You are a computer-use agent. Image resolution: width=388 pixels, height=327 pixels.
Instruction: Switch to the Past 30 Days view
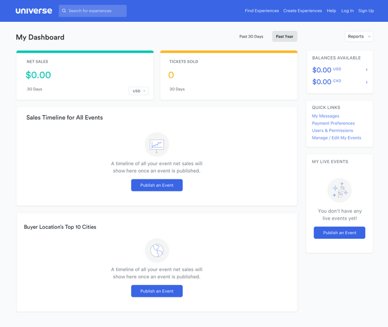[x=251, y=36]
